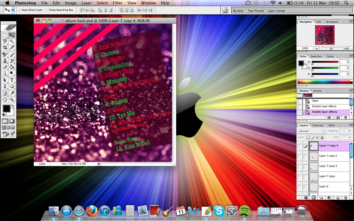Viewport: 354px width, 221px height.
Task: Toggle visibility of Layer 7 copy 2
Action: (x=300, y=156)
